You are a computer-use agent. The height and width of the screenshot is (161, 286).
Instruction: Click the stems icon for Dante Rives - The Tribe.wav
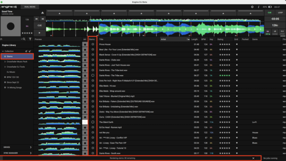(x=93, y=75)
